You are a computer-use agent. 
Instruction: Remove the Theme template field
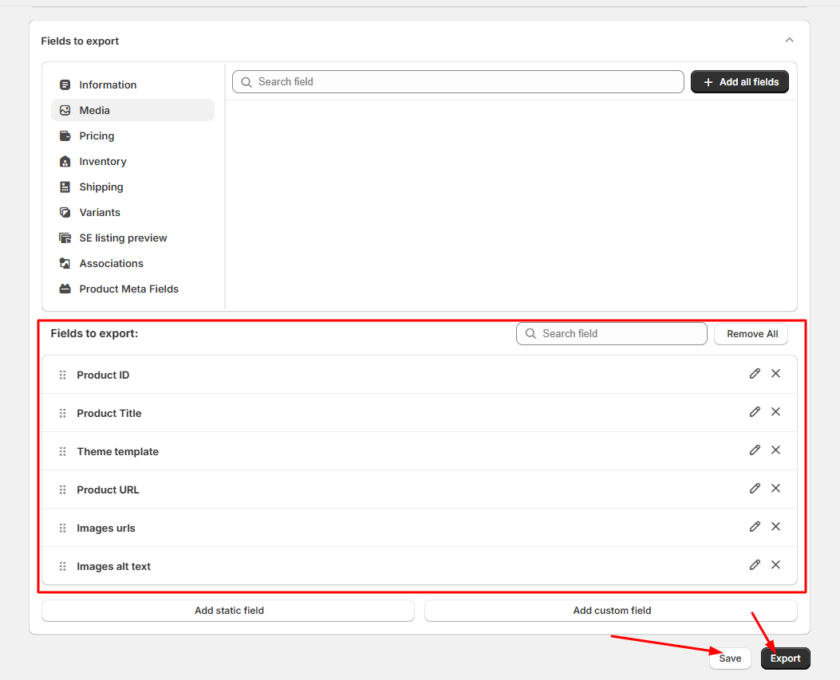point(775,450)
